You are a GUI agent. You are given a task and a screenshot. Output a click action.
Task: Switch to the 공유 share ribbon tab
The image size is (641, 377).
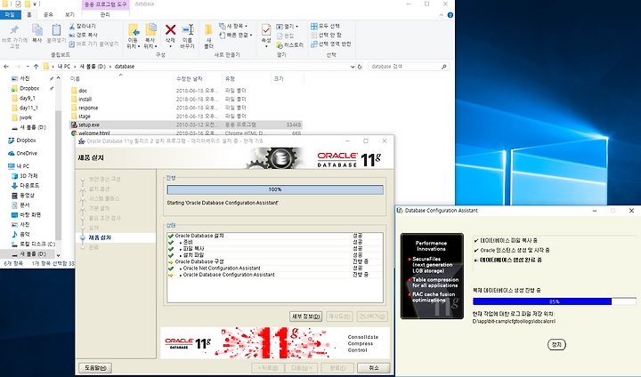point(48,15)
